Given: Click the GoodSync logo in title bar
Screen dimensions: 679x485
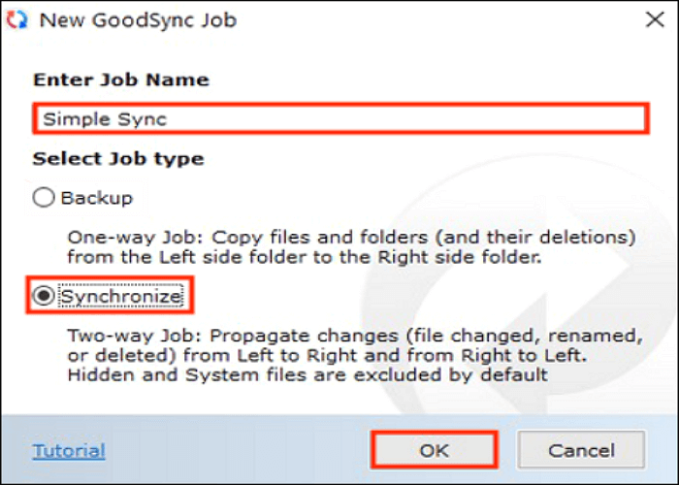Looking at the screenshot, I should pyautogui.click(x=17, y=19).
